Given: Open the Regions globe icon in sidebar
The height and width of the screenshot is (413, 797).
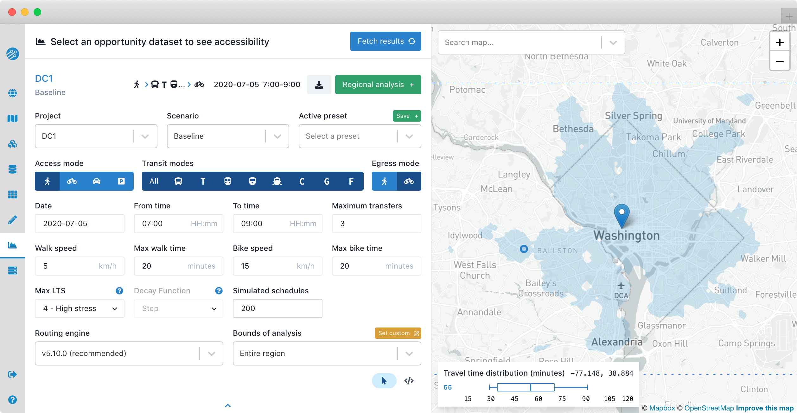Looking at the screenshot, I should [x=12, y=93].
